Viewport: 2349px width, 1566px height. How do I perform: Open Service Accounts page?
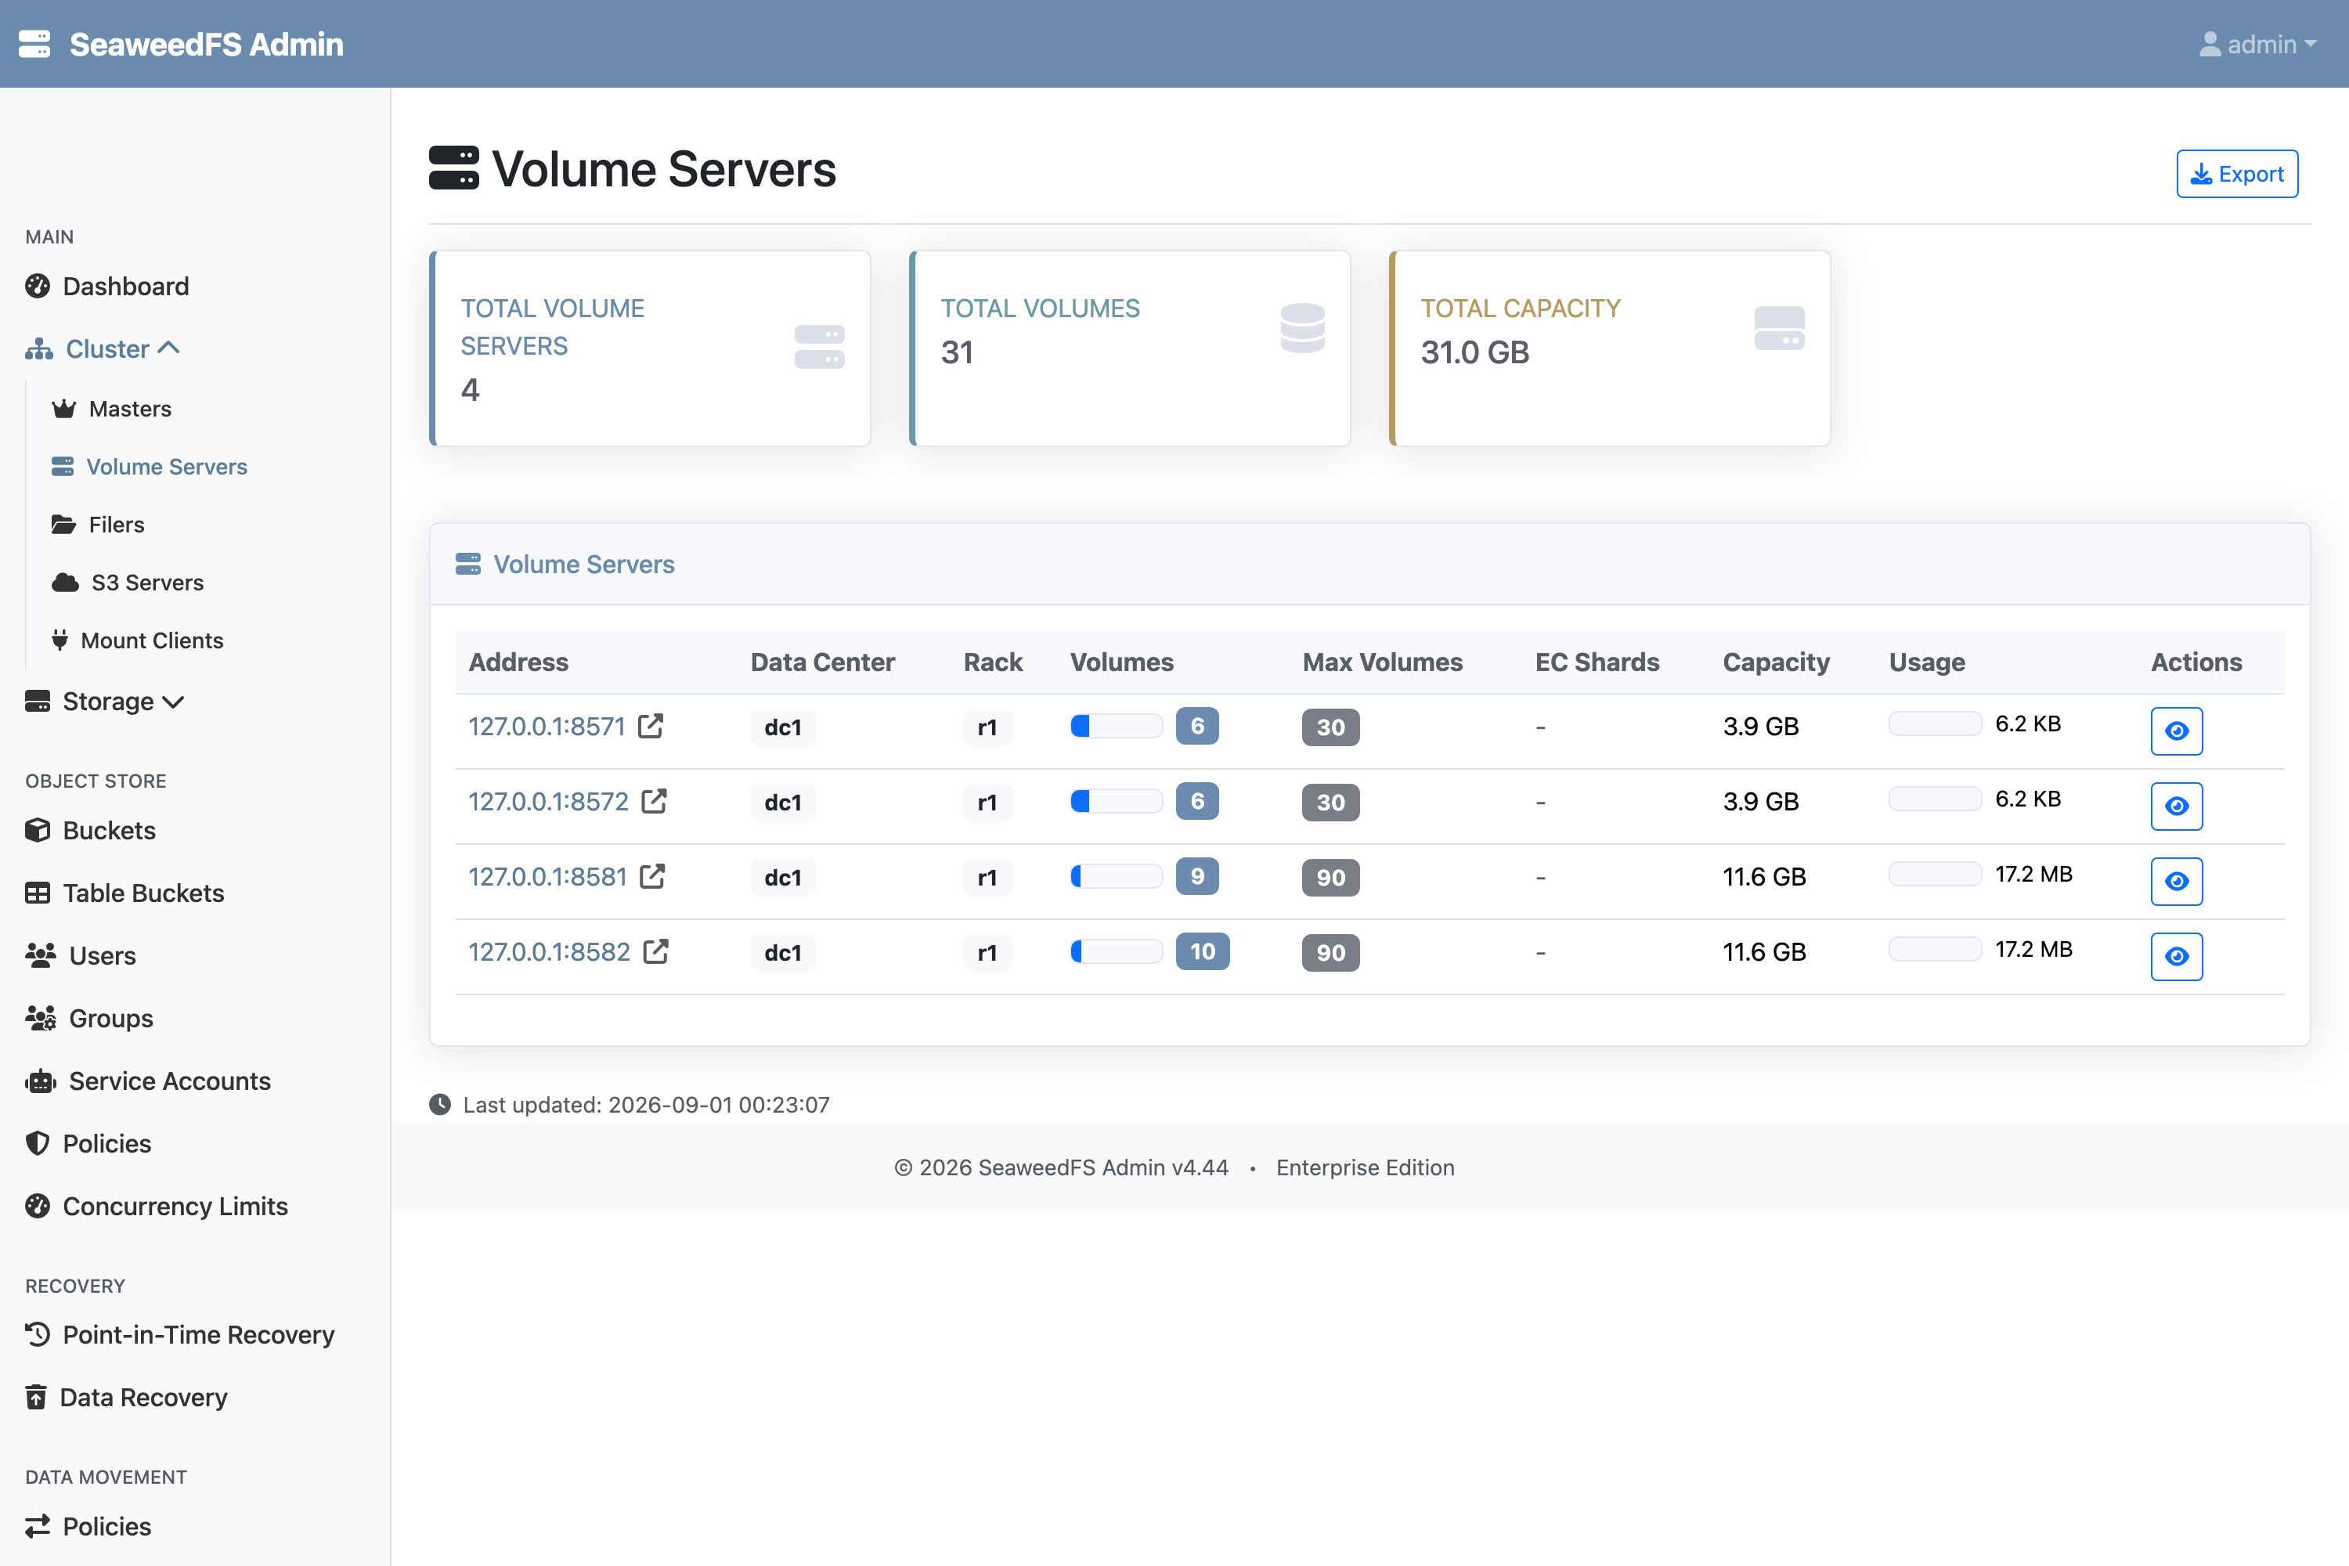(x=170, y=1081)
